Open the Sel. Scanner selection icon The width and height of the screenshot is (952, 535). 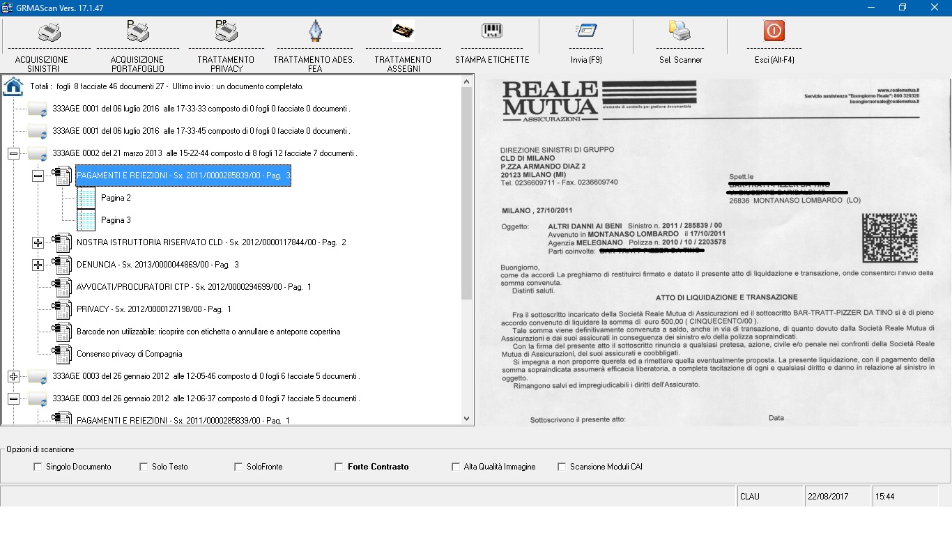point(680,31)
